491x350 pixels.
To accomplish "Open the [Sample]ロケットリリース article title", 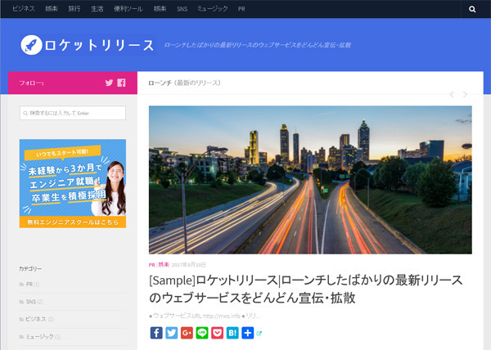I will click(x=307, y=289).
